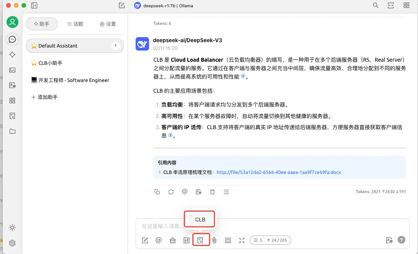Viewport: 418px width, 254px height.
Task: Click 添加助手 to add an assistant
Action: pos(45,97)
